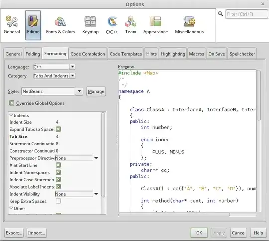This screenshot has width=269, height=241.
Task: Uncheck the Indent Namespaces checkbox
Action: pos(58,172)
